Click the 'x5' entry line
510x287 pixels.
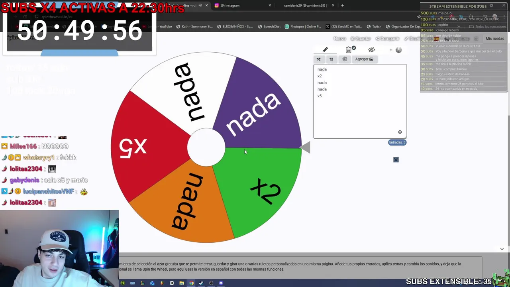coord(320,96)
